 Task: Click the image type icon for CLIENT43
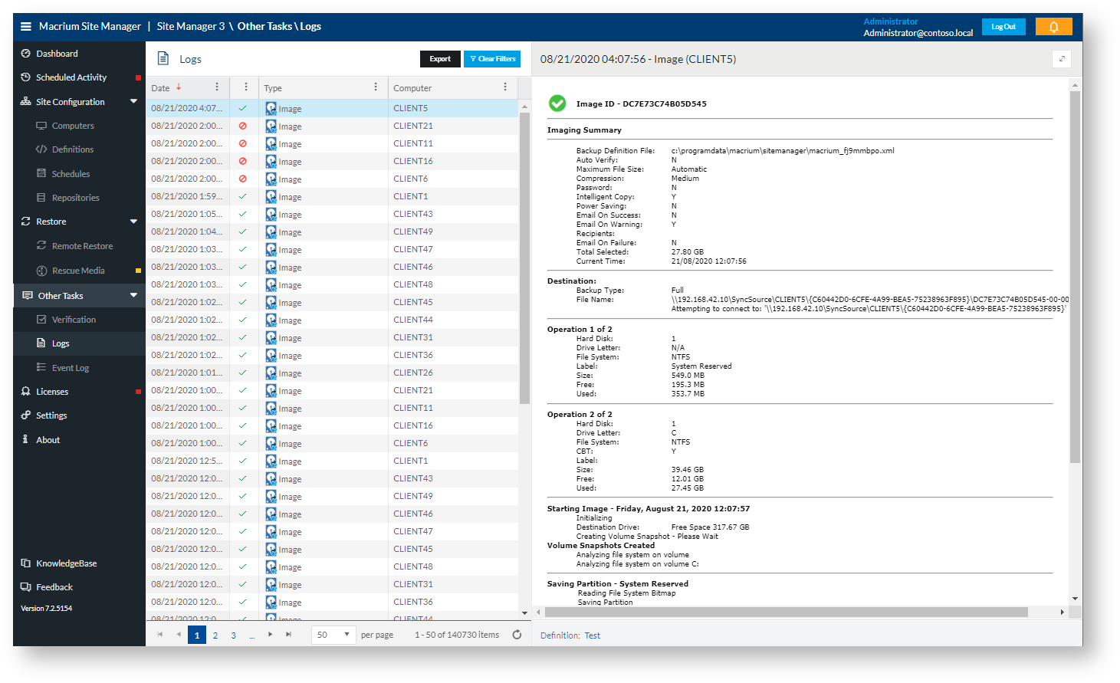[x=271, y=214]
